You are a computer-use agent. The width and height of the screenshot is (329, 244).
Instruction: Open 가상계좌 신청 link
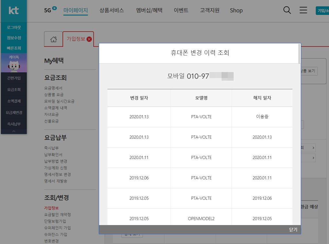point(56,168)
